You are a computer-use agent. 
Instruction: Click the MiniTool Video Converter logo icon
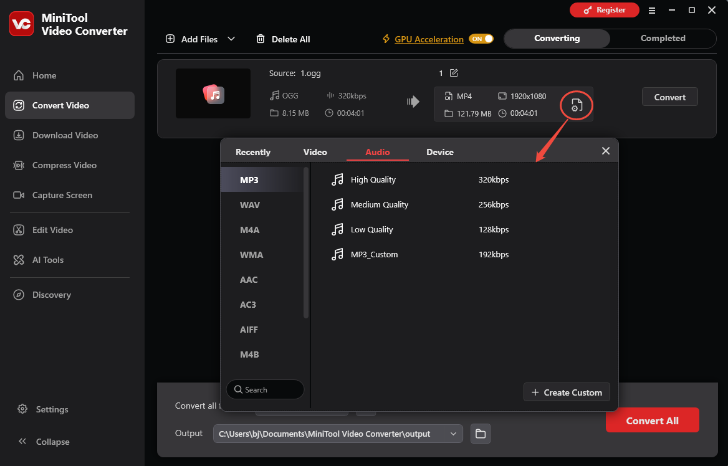21,24
